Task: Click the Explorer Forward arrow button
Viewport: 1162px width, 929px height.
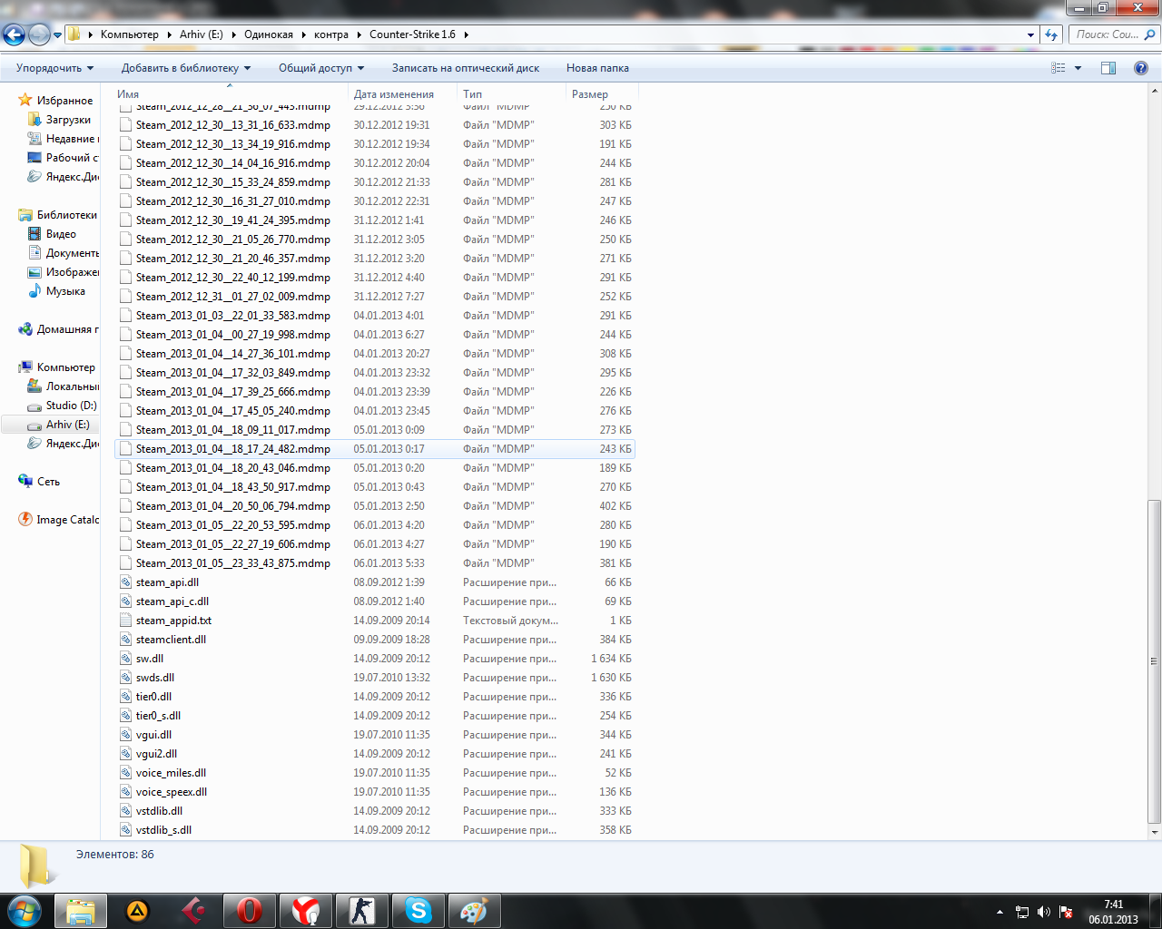Action: tap(39, 34)
